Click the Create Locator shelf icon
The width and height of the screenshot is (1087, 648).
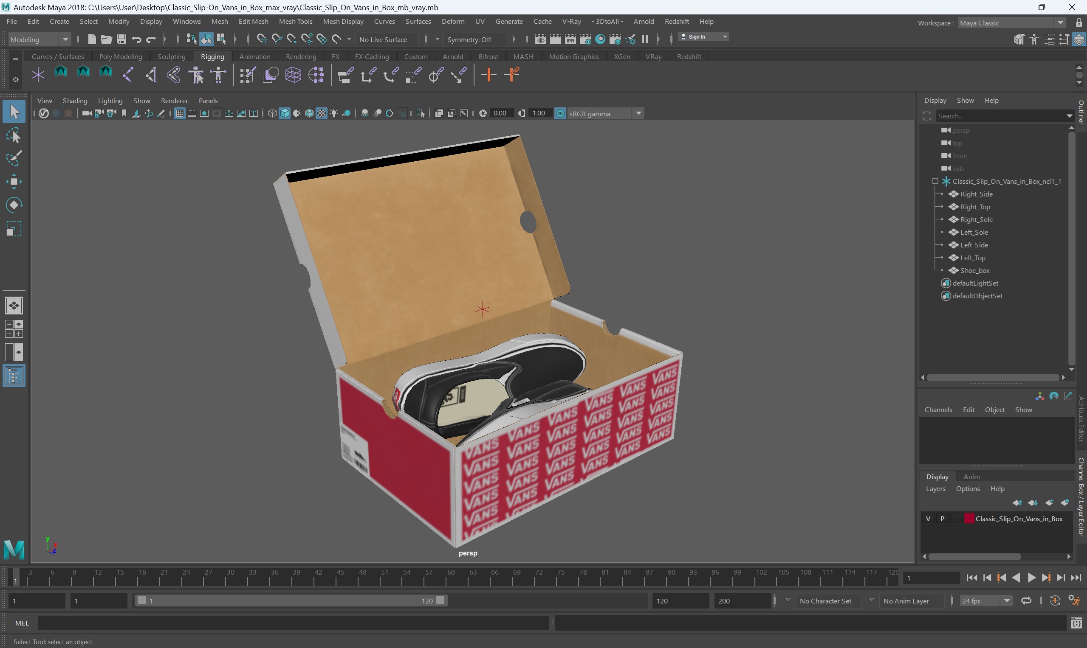click(38, 75)
